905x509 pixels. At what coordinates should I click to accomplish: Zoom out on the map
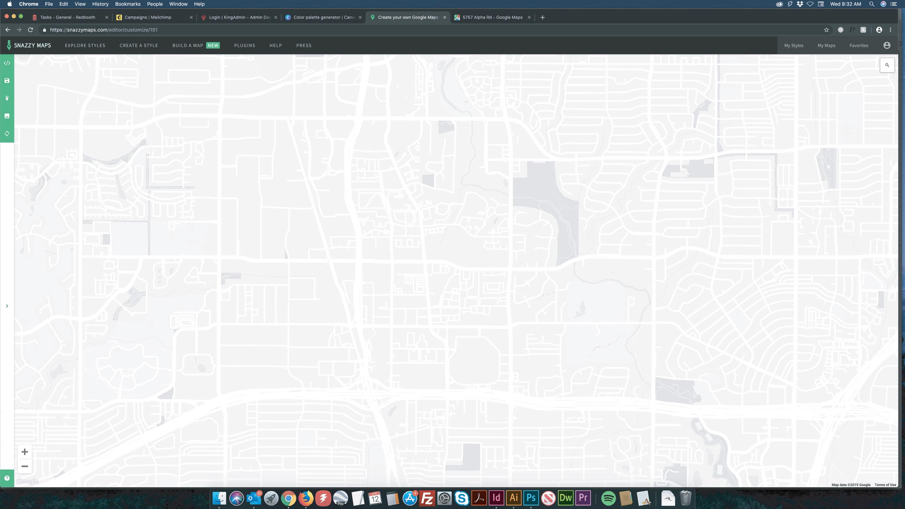click(x=24, y=467)
